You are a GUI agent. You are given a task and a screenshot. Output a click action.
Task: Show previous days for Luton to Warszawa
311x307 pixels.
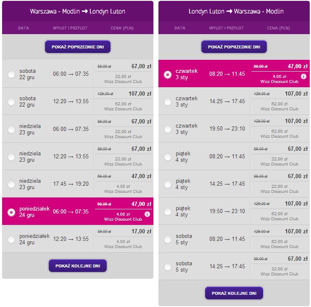(x=234, y=47)
